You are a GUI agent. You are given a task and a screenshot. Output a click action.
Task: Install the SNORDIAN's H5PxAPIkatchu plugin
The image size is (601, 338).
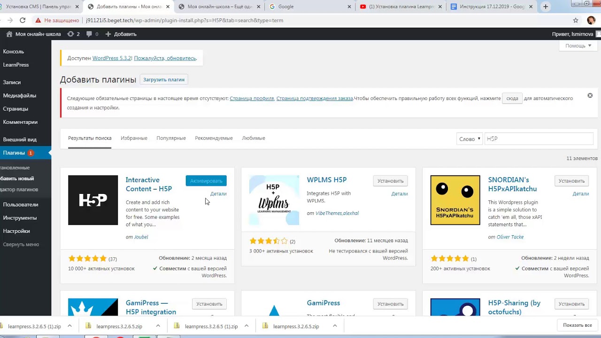(x=571, y=181)
